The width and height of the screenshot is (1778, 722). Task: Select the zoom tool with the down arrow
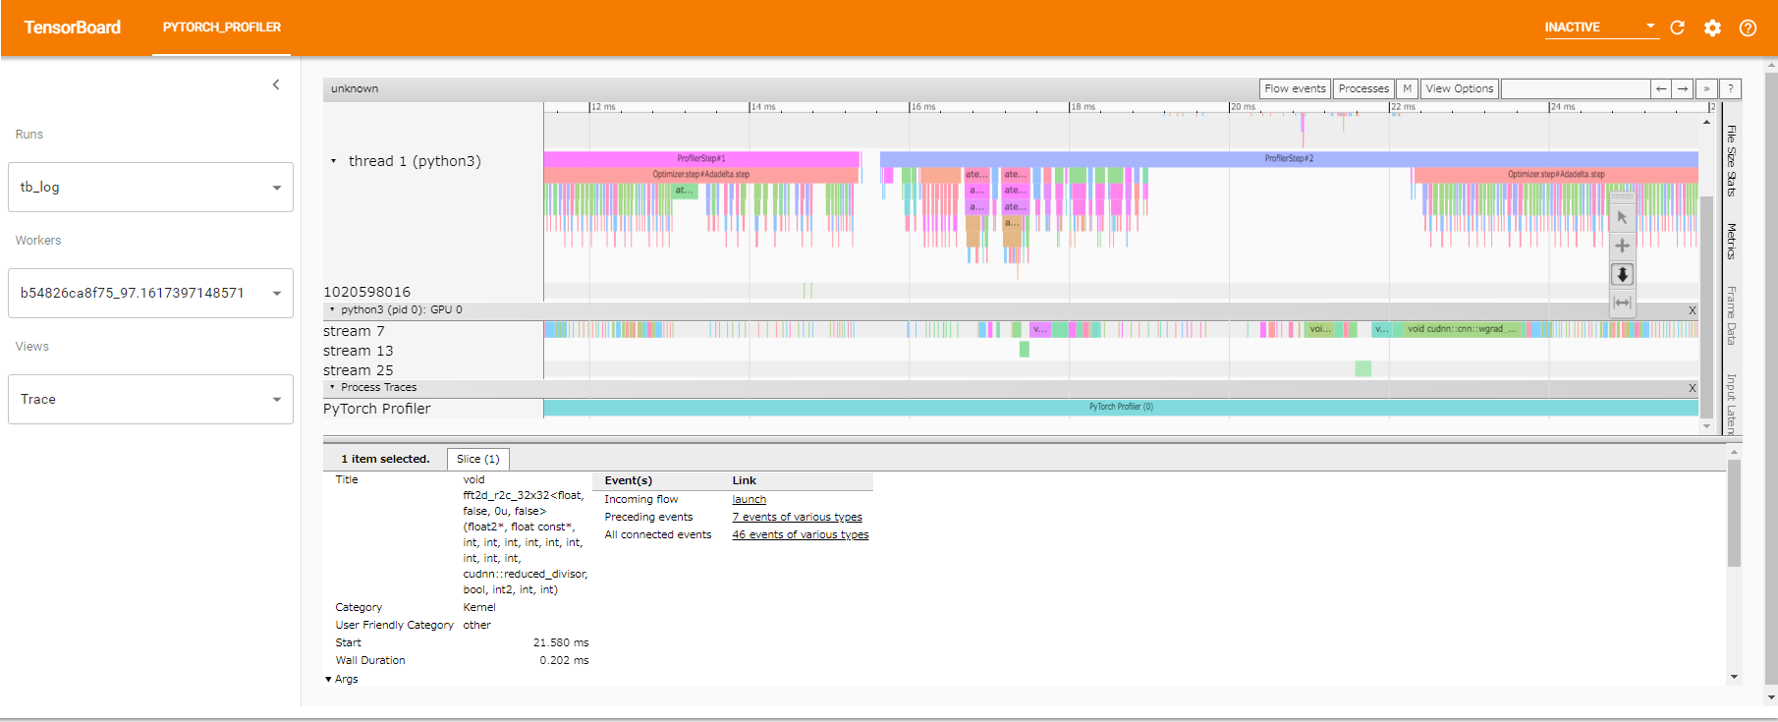pyautogui.click(x=1622, y=274)
